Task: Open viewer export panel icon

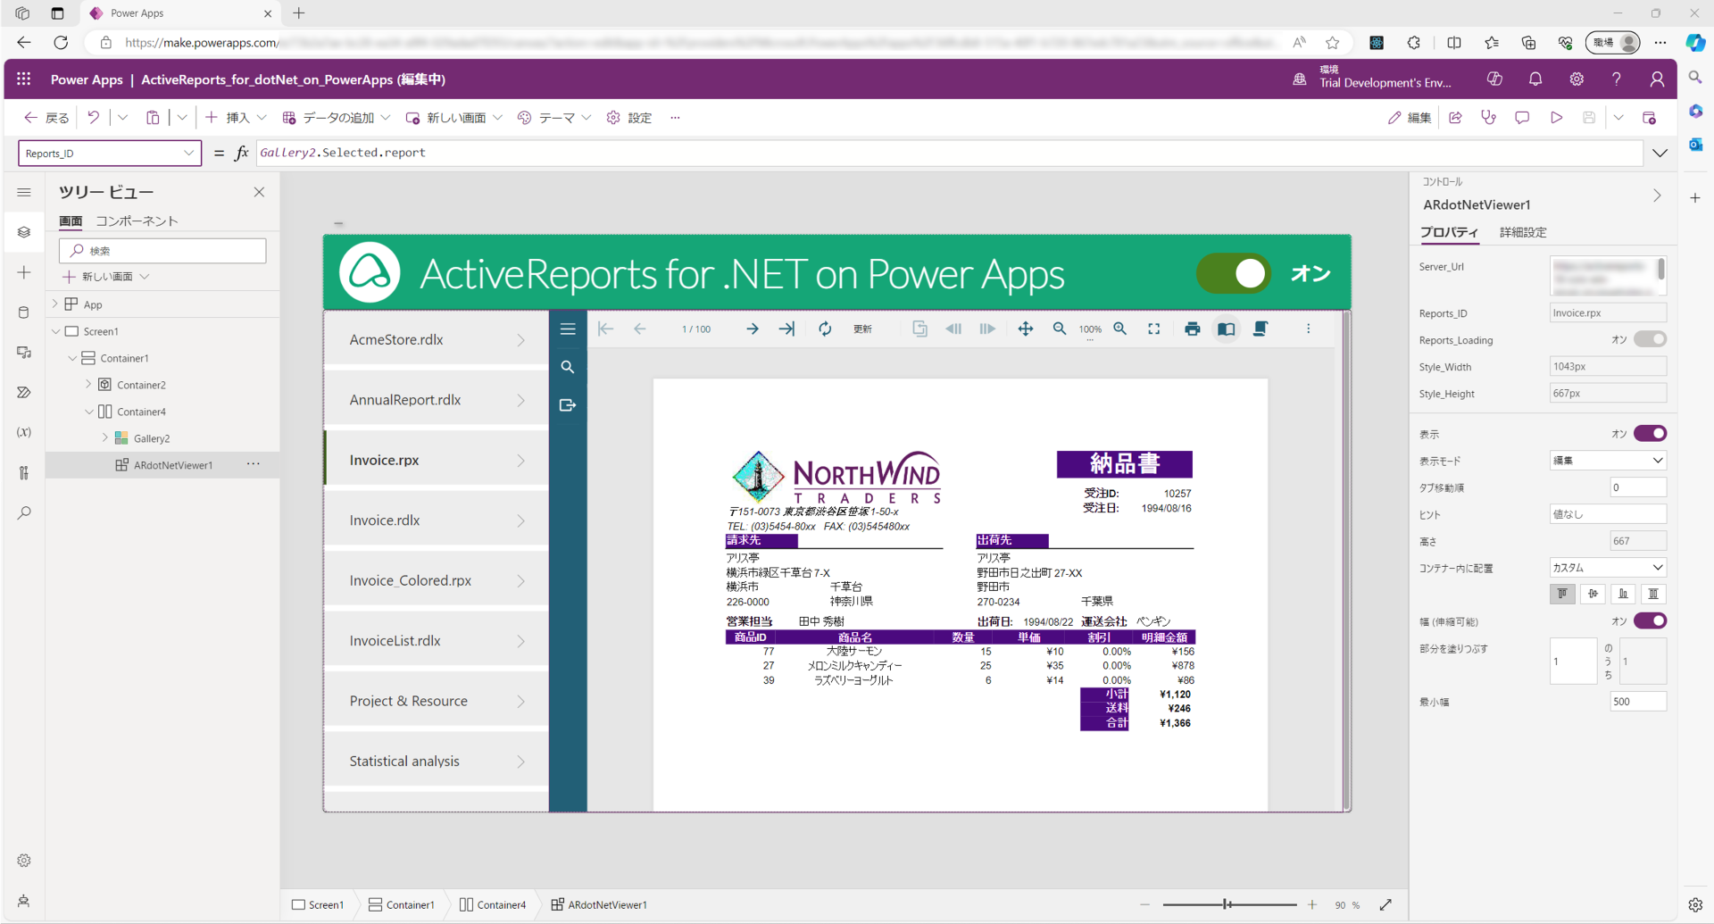Action: click(568, 405)
